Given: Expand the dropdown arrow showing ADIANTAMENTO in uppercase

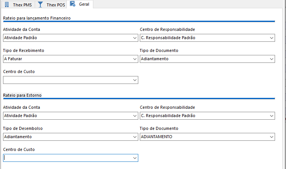Looking at the screenshot, I should 272,137.
